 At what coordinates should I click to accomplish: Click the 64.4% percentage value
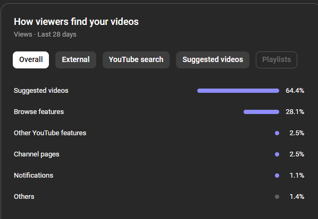tap(295, 91)
